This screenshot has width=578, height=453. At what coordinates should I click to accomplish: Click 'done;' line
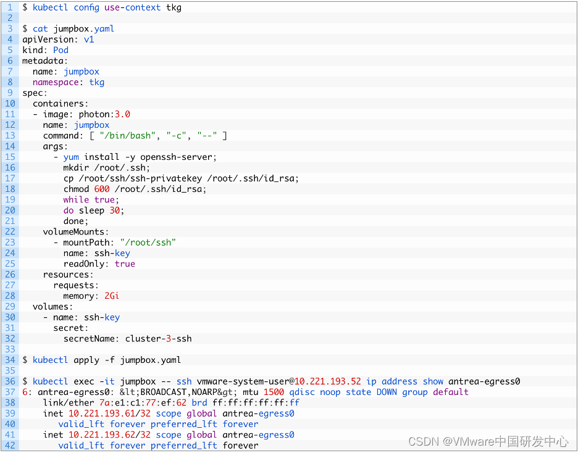coord(76,221)
